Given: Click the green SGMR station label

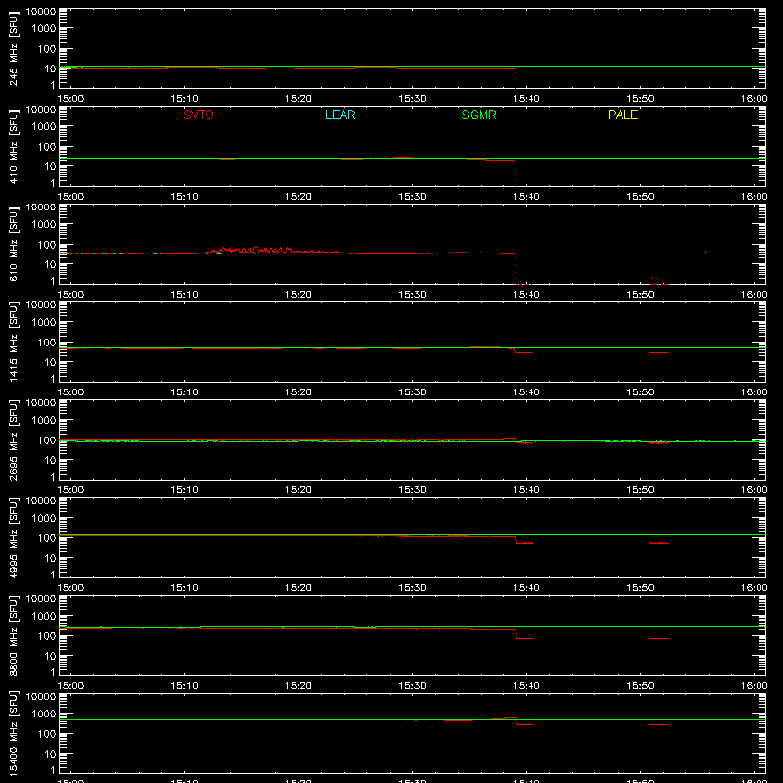Looking at the screenshot, I should (x=479, y=115).
